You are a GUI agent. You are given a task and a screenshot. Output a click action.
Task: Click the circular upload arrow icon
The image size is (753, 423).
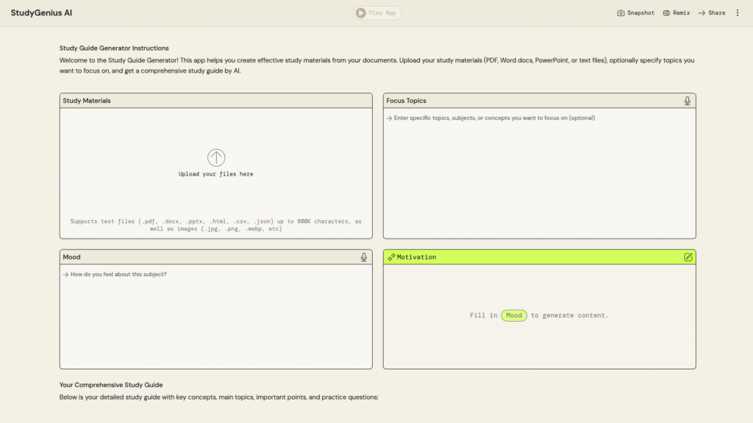click(216, 157)
